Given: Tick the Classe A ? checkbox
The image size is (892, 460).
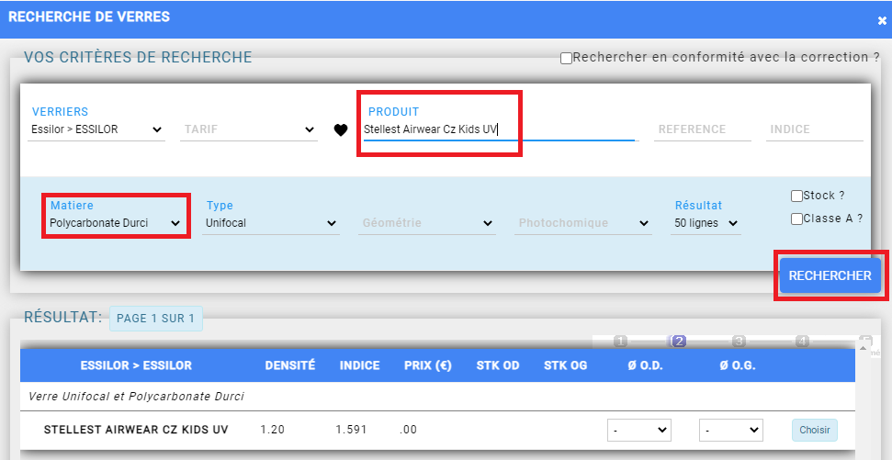Looking at the screenshot, I should (796, 219).
